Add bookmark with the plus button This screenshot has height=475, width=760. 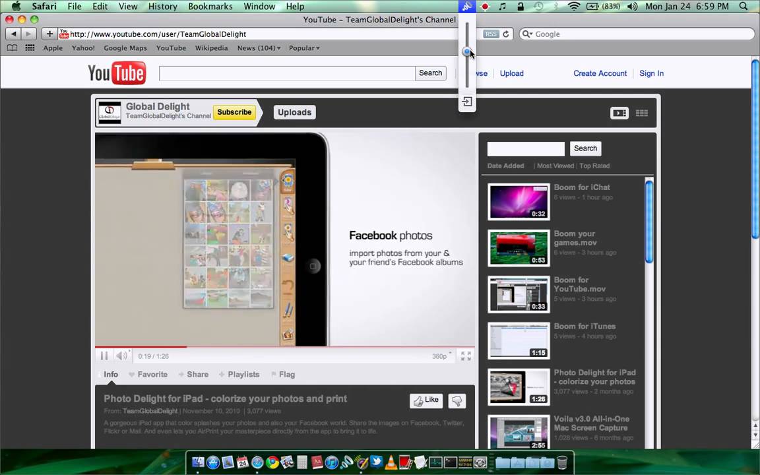point(49,34)
